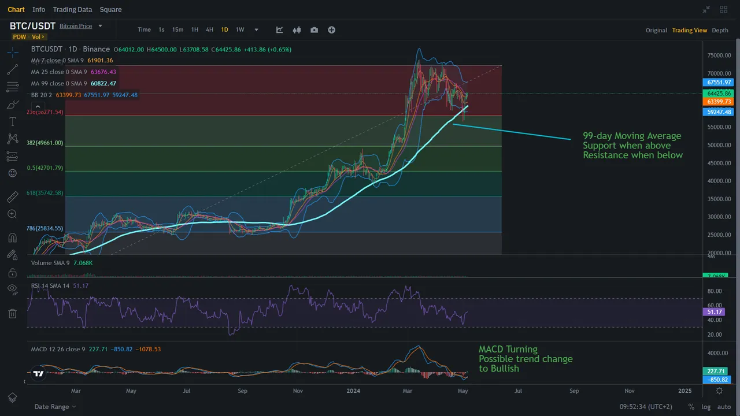Click the 64425.86 current price label
This screenshot has height=416, width=740.
pyautogui.click(x=719, y=93)
